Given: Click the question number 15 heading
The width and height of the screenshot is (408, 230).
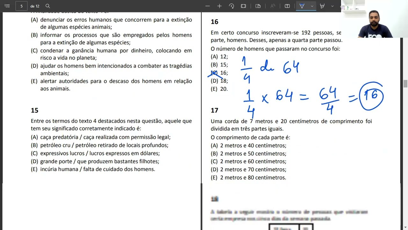Looking at the screenshot, I should [34, 110].
